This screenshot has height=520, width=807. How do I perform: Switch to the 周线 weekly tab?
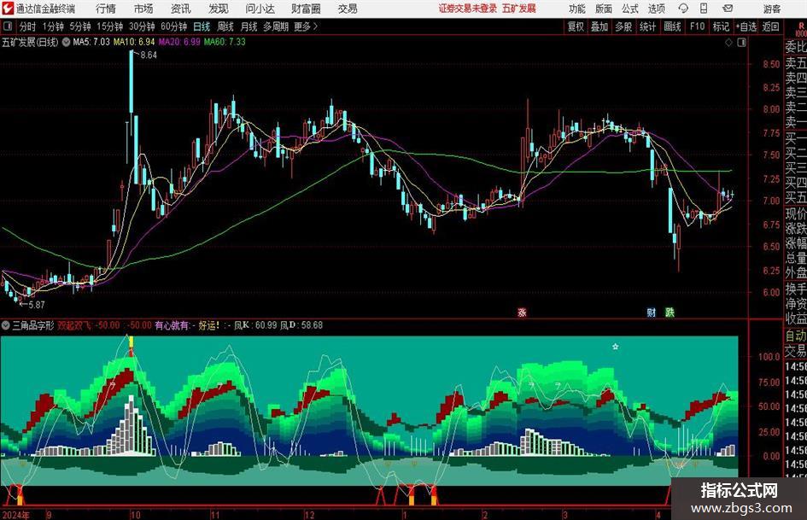pyautogui.click(x=225, y=26)
